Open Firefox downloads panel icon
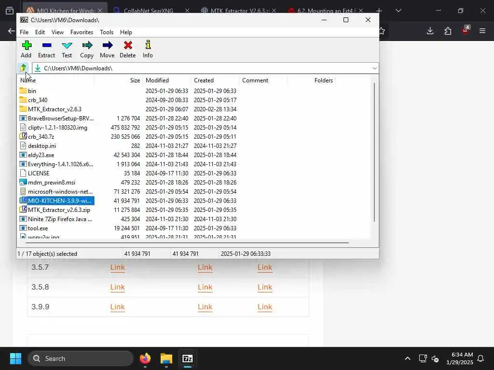 pyautogui.click(x=430, y=31)
